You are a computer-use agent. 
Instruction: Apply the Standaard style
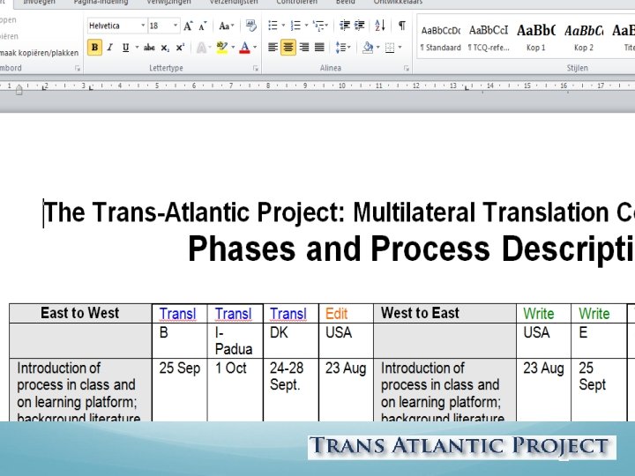[x=441, y=38]
